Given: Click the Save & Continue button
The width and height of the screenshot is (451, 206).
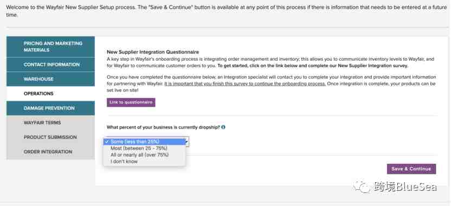Looking at the screenshot, I should click(x=411, y=169).
